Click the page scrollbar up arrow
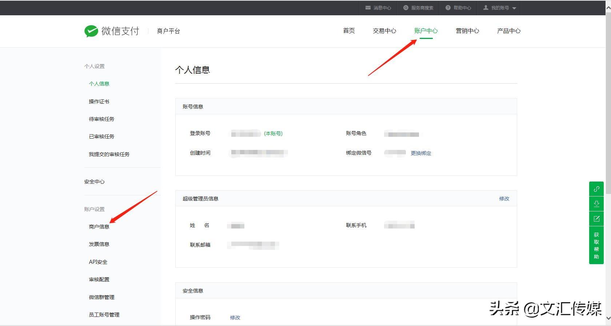611x326 pixels. [608, 8]
